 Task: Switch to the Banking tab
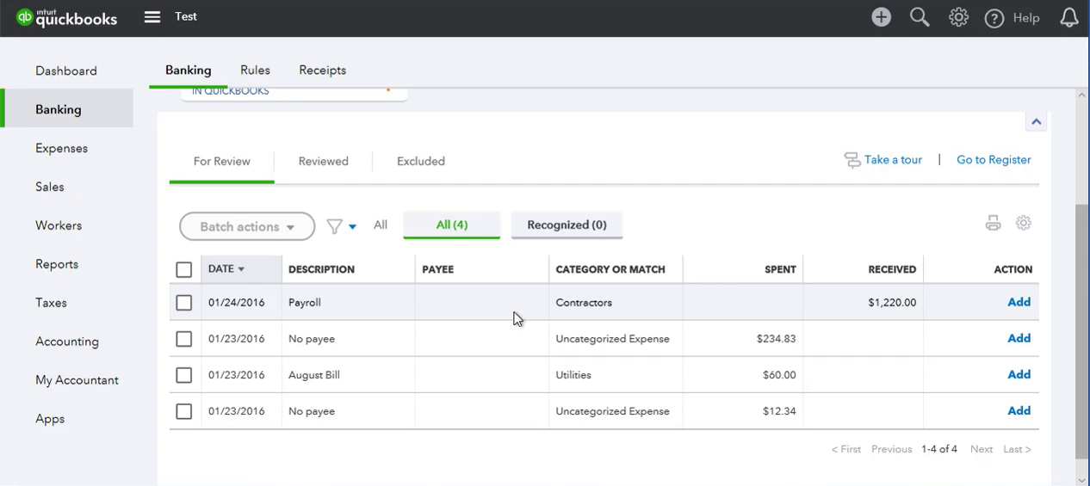pyautogui.click(x=188, y=71)
